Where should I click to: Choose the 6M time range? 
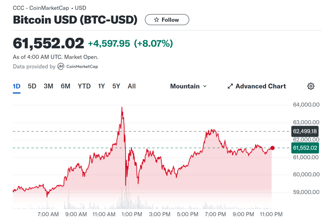tap(65, 86)
